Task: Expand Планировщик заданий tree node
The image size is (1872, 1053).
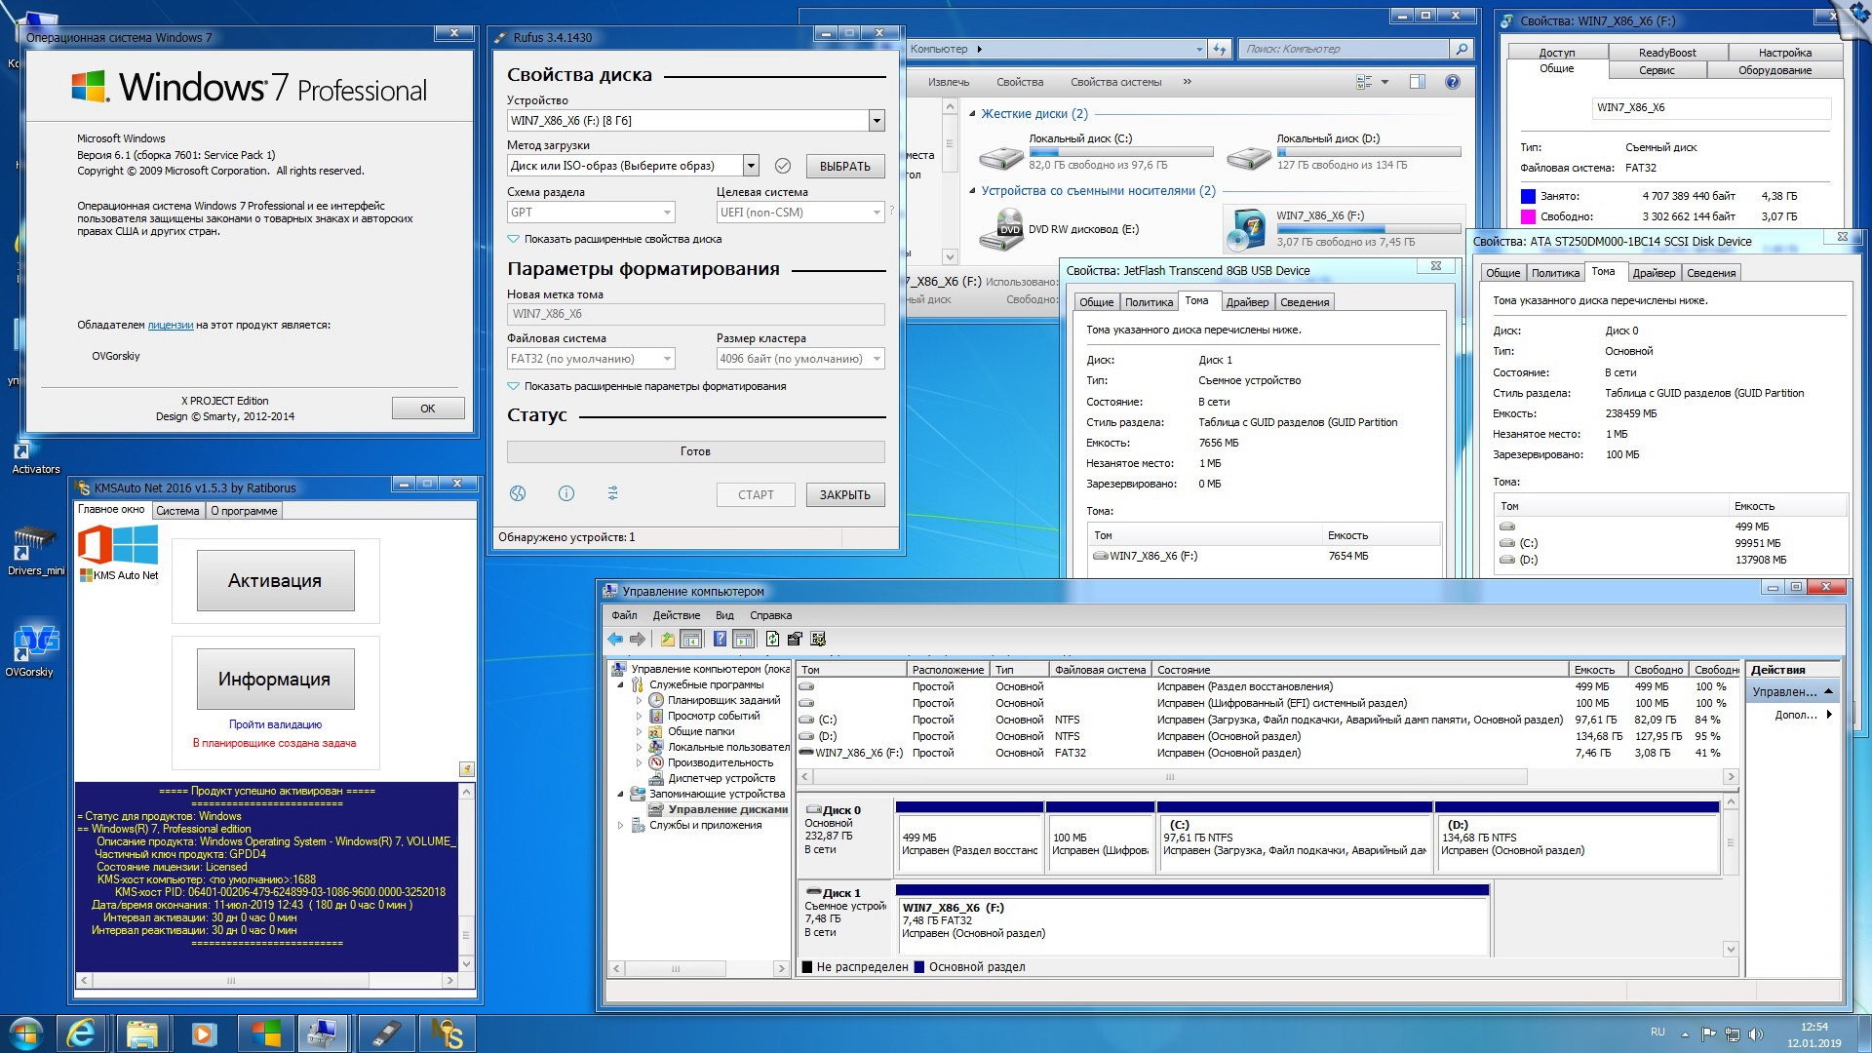Action: 640,700
